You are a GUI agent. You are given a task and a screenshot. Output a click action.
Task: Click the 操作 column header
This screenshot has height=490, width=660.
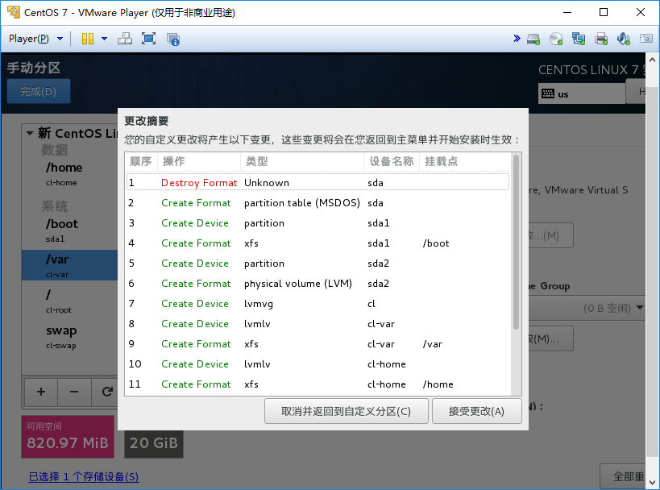199,161
